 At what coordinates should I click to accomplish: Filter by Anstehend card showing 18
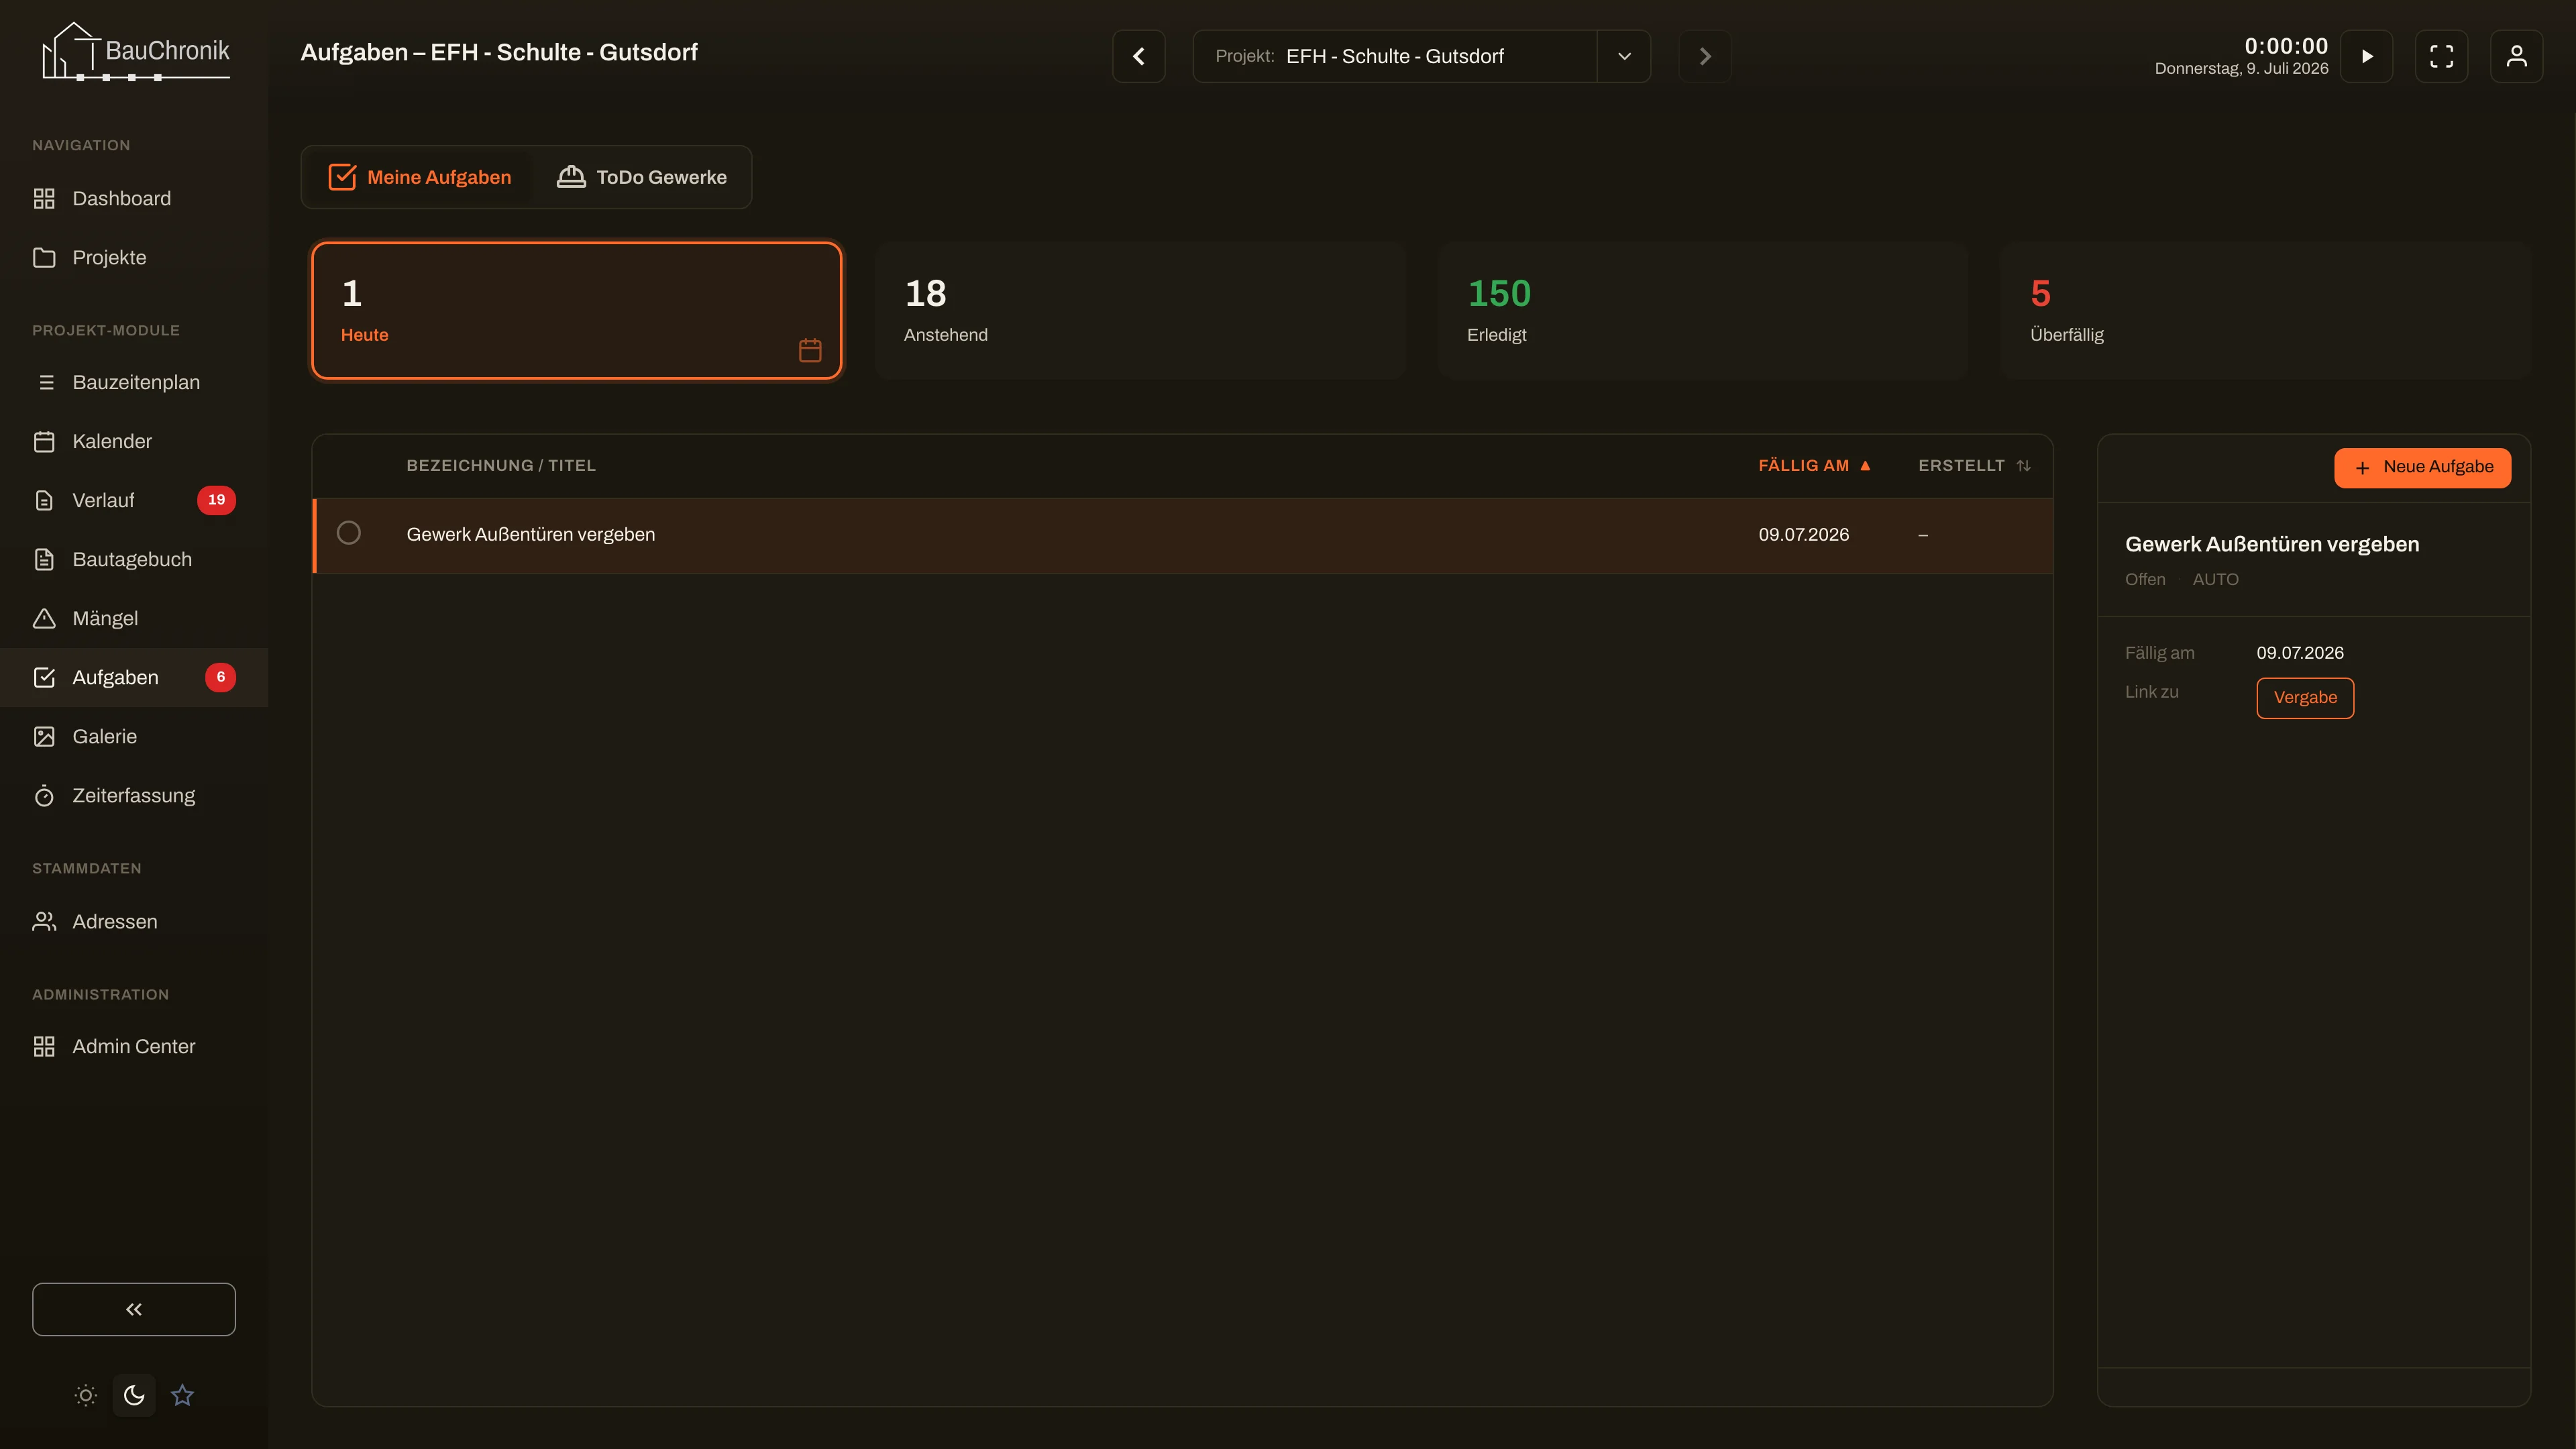click(1140, 310)
